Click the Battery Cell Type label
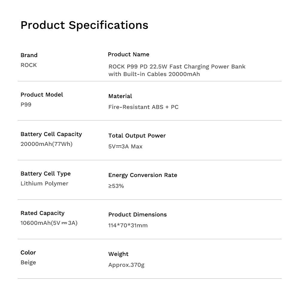Screen dimensions: 299x299 [45, 173]
